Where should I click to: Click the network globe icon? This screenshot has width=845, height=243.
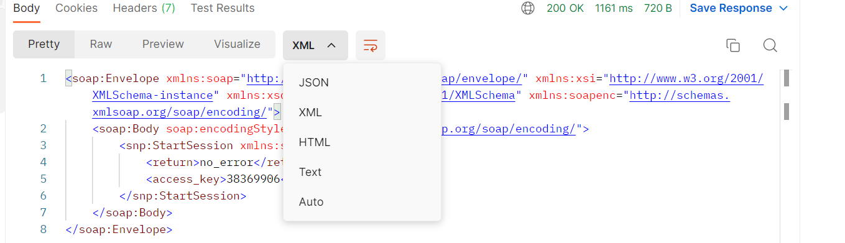[528, 8]
